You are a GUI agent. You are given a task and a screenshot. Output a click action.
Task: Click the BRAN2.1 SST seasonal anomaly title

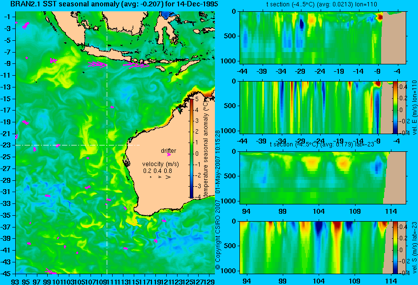coord(114,4)
